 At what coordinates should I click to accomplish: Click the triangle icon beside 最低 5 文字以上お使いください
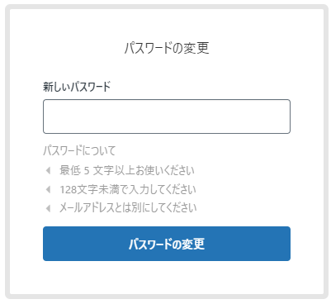(x=48, y=170)
